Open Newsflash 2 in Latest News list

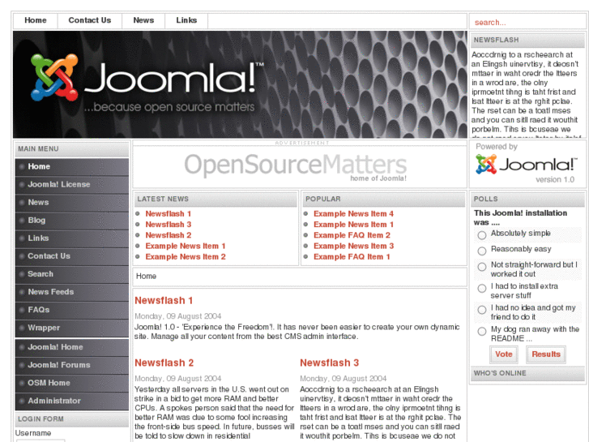pos(169,235)
